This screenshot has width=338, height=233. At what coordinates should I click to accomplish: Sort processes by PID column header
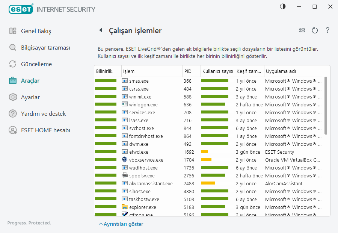[x=188, y=71]
